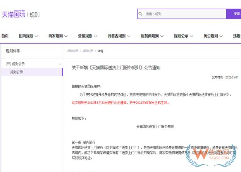
Task: Click the 第一条 服务简介 heading
Action: (83, 142)
